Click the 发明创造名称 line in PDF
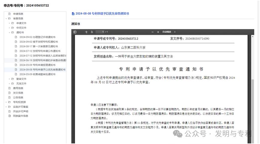Screen dimensions: 260x144 (x=133, y=56)
